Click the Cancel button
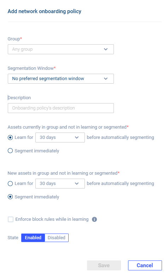Screen dimensions: 168x275 tap(145, 265)
